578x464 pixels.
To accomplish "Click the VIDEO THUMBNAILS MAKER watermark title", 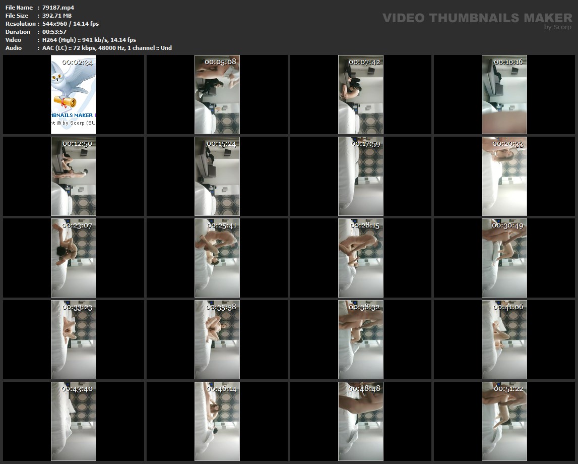I will (477, 18).
